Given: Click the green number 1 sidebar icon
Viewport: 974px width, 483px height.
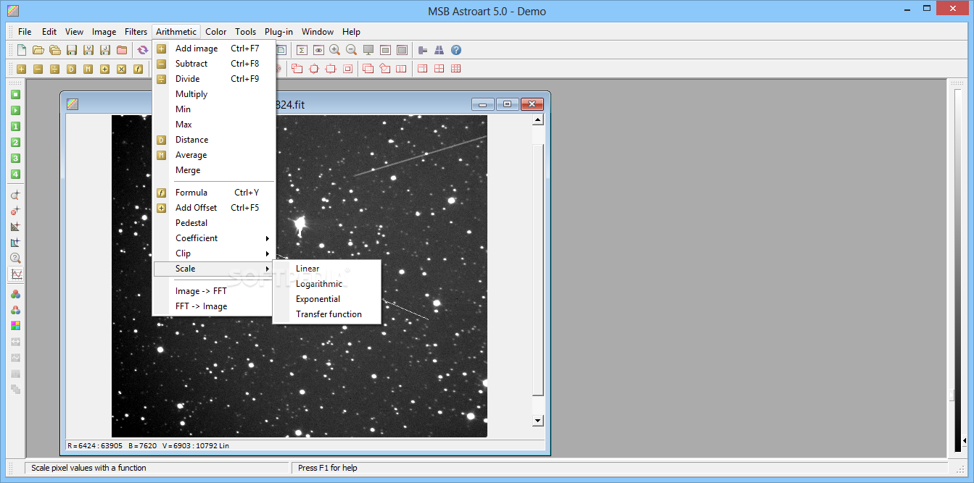Looking at the screenshot, I should (x=15, y=127).
